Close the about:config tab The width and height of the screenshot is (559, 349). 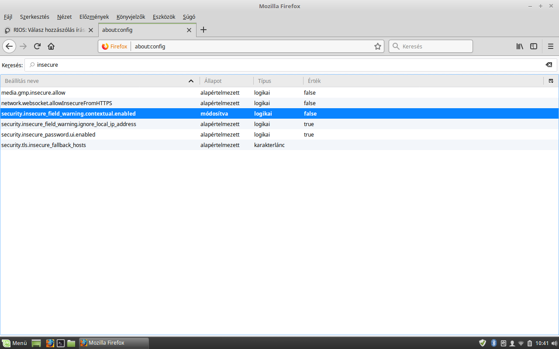[x=189, y=30]
